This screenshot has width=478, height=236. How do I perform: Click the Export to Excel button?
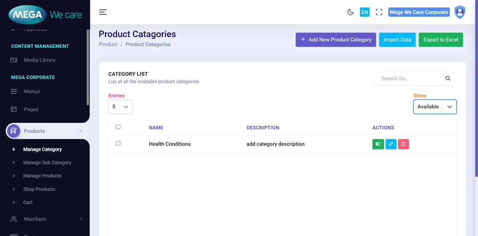click(x=440, y=40)
